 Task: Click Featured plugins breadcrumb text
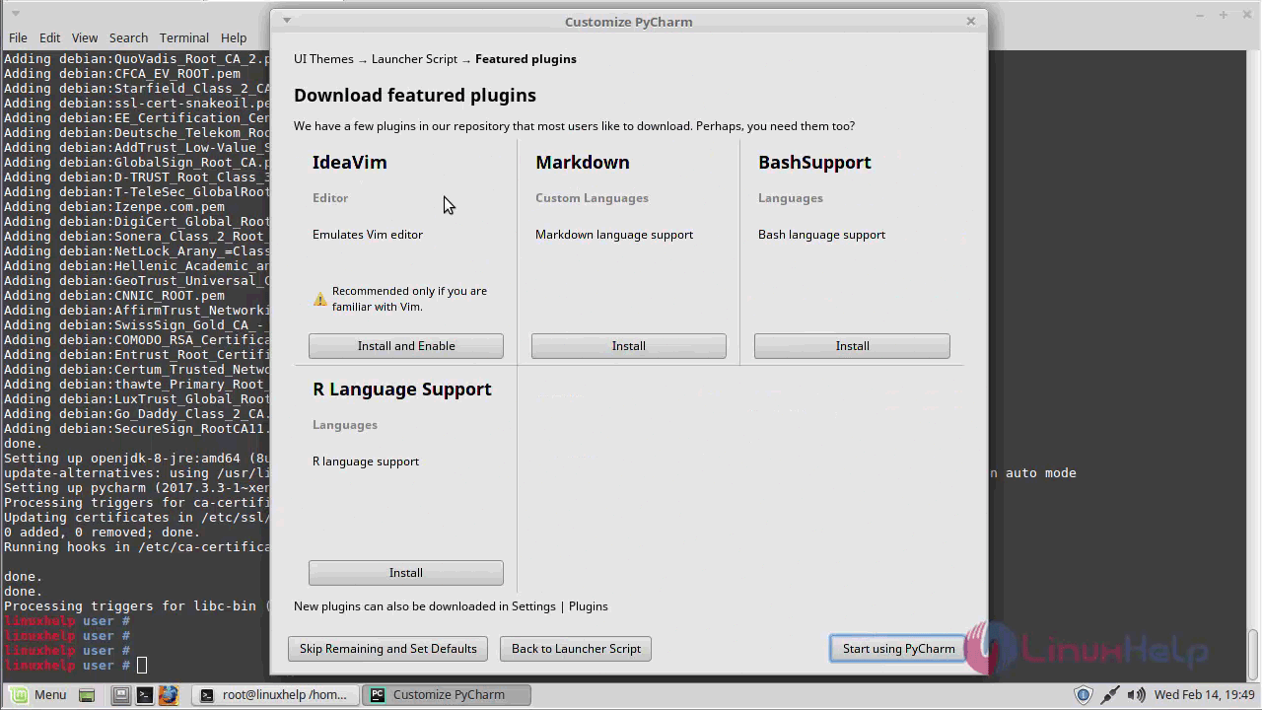(x=526, y=59)
